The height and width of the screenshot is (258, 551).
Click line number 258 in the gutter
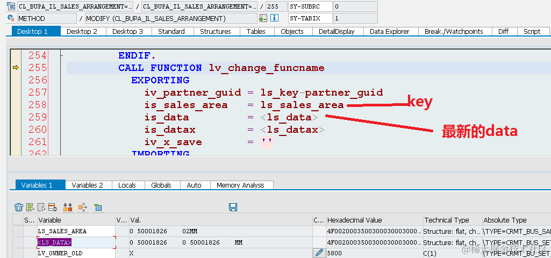pyautogui.click(x=37, y=105)
